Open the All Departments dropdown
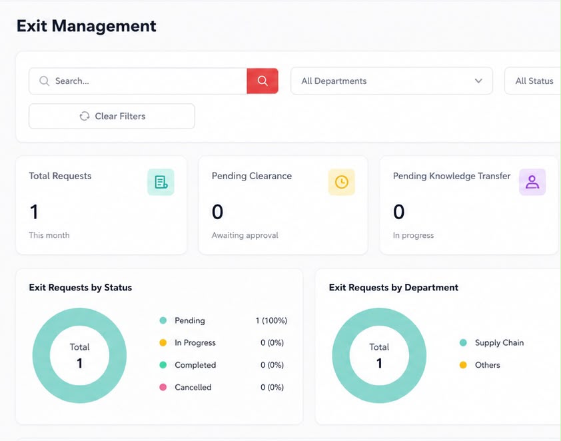This screenshot has height=441, width=561. point(391,81)
